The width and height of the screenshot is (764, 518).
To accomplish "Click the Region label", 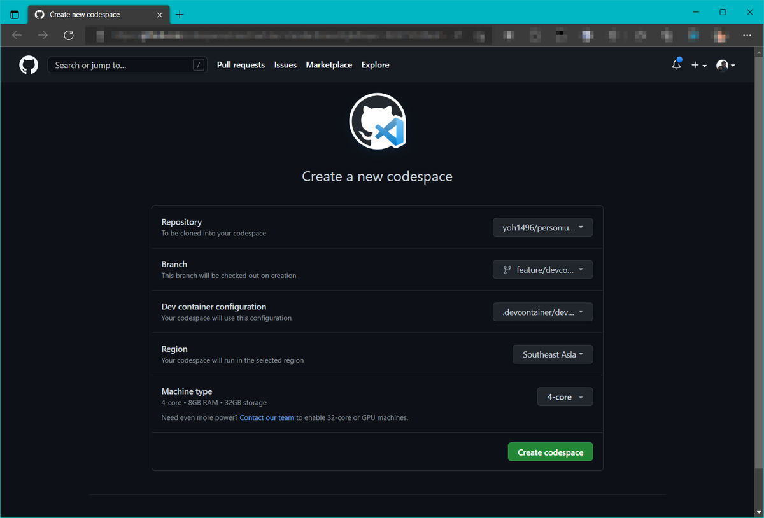I will tap(174, 349).
